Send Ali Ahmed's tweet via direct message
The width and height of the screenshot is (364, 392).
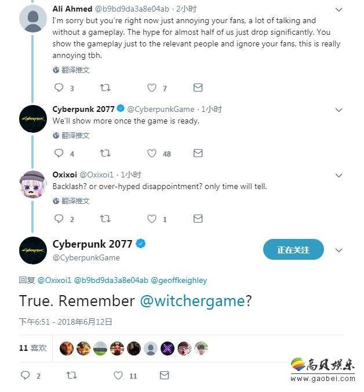click(198, 88)
